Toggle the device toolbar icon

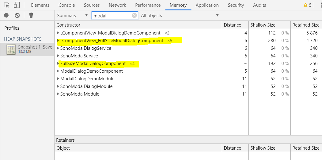(17, 5)
